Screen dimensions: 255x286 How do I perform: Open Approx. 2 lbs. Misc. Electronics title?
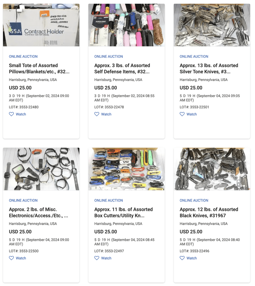38,212
